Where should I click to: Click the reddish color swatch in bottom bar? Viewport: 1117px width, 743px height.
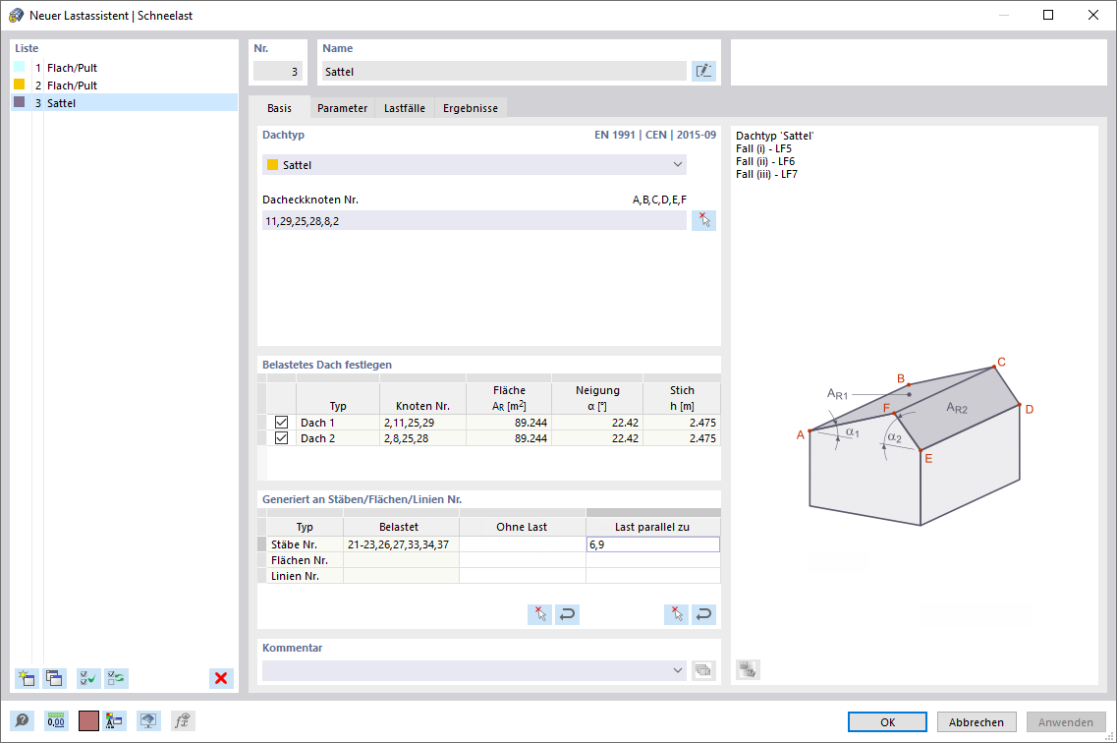point(89,721)
